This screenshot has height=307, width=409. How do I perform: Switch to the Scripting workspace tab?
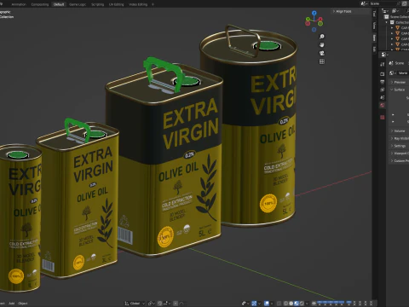[97, 4]
